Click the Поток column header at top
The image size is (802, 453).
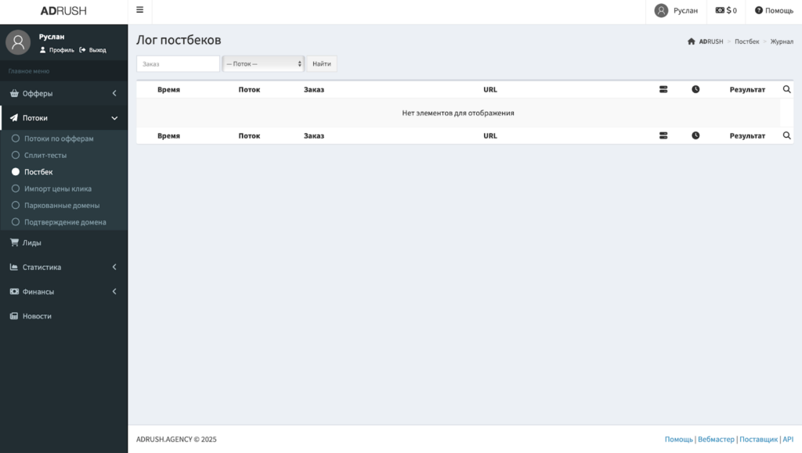click(249, 89)
